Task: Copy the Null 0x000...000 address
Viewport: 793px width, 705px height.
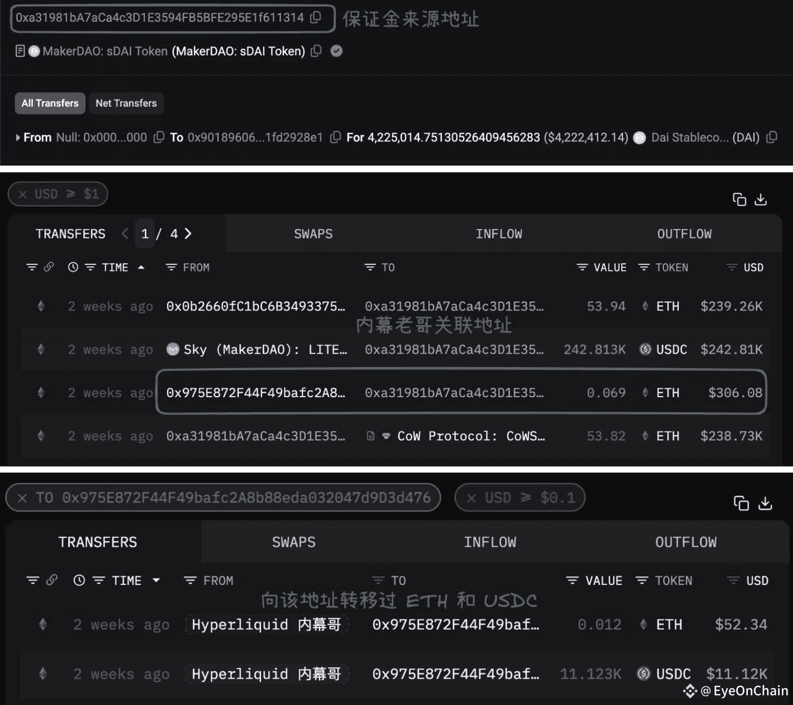Action: (x=159, y=137)
